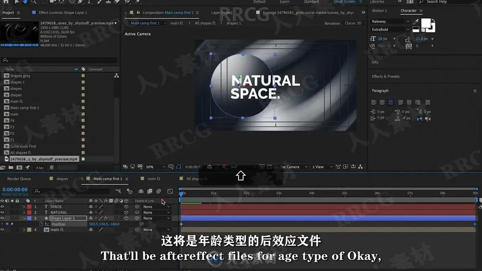The image size is (482, 271).
Task: Expand the Effects & Presets panel
Action: (386, 76)
